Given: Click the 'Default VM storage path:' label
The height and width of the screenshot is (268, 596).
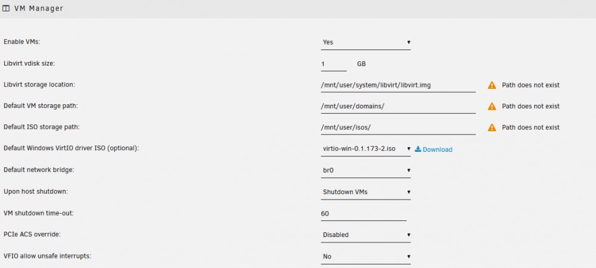Looking at the screenshot, I should point(41,106).
